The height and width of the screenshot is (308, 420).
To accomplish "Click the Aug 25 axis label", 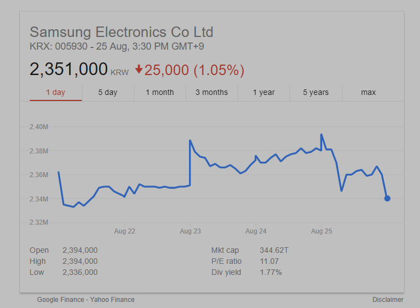I will (x=322, y=231).
